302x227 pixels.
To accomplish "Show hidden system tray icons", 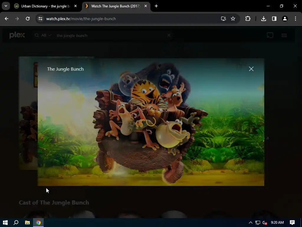I will click(251, 223).
